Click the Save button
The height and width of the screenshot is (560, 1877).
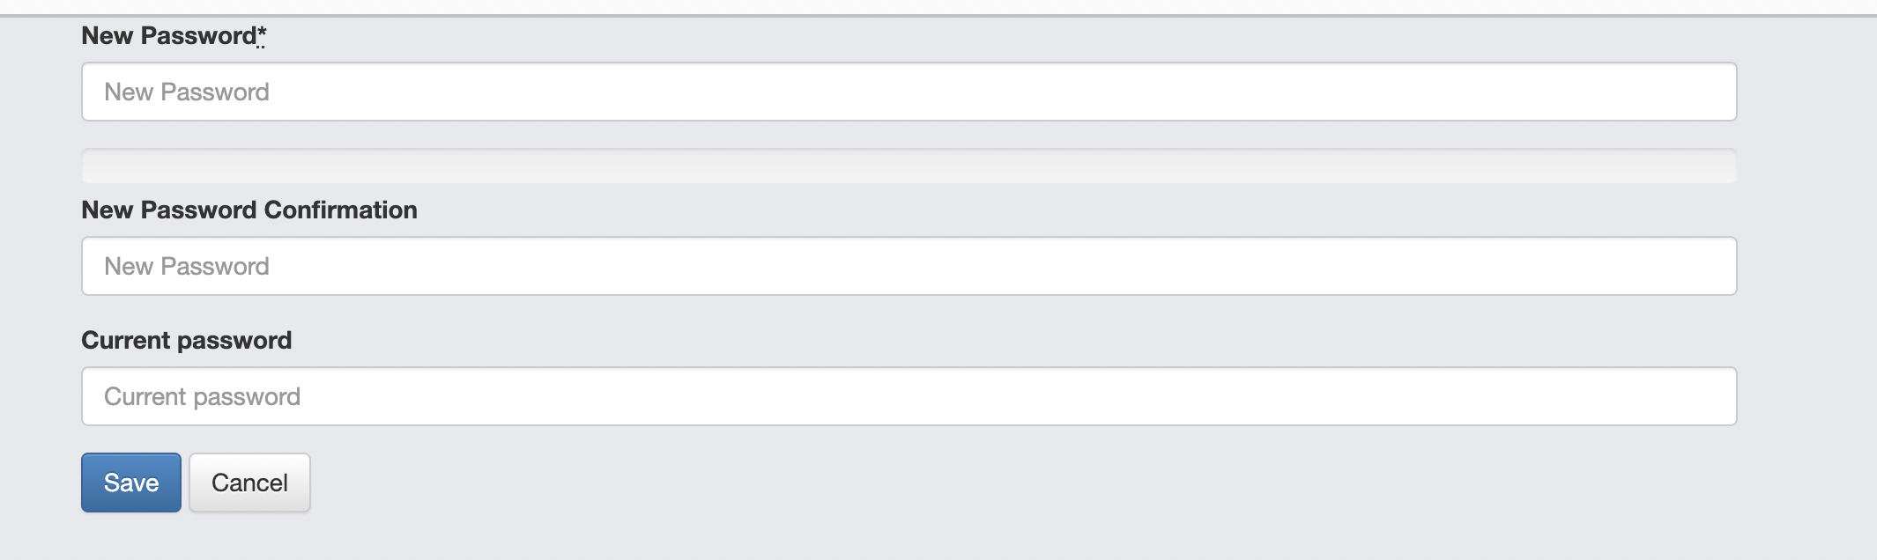pyautogui.click(x=130, y=483)
